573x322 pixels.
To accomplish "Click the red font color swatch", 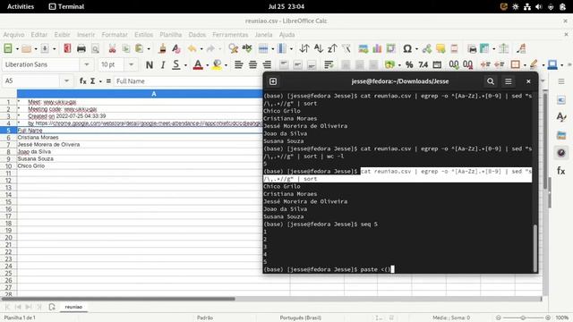I will point(198,64).
